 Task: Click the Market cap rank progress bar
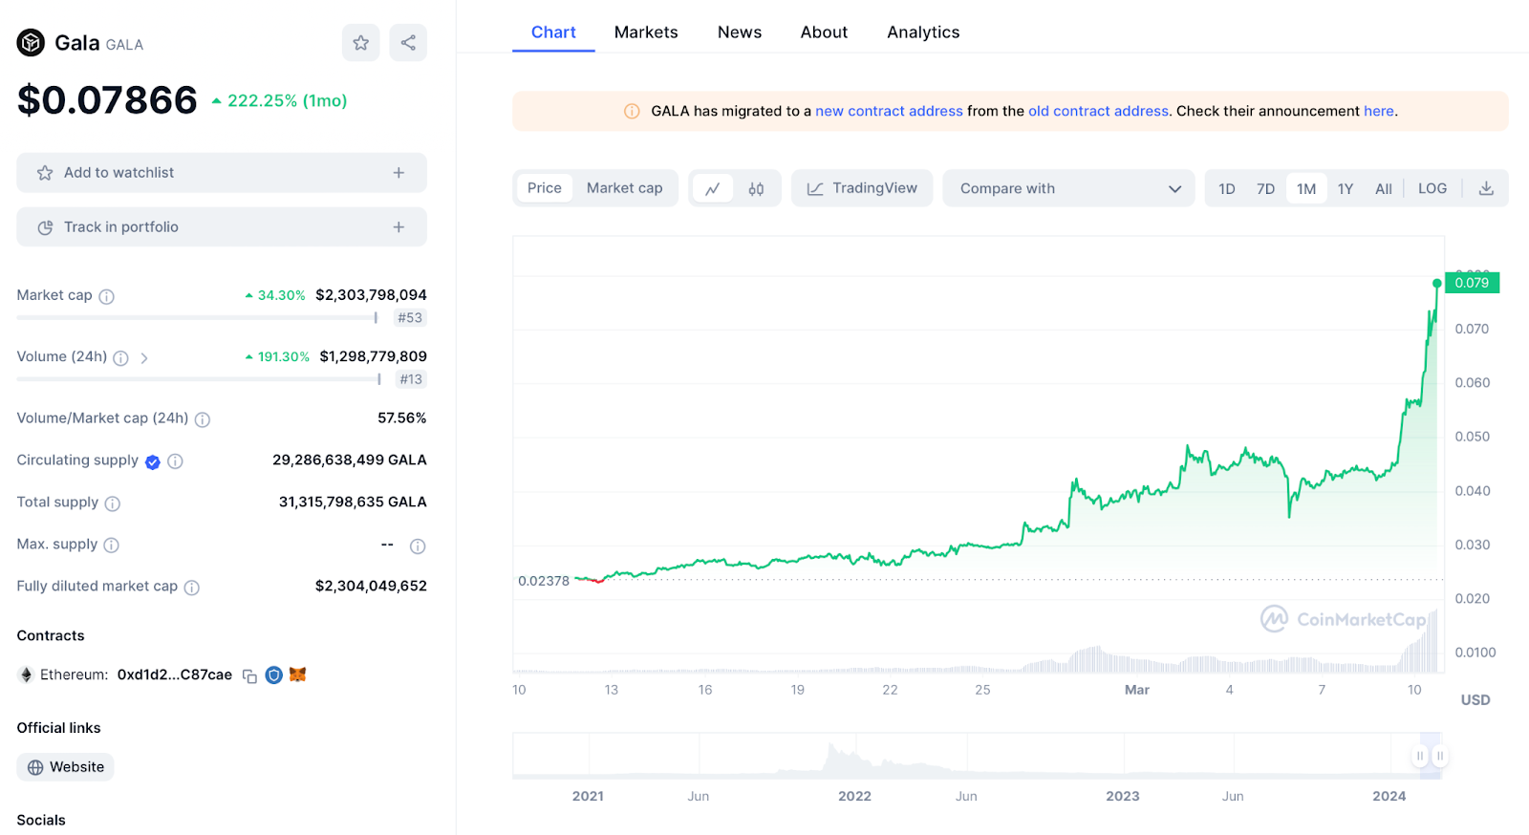tap(197, 318)
